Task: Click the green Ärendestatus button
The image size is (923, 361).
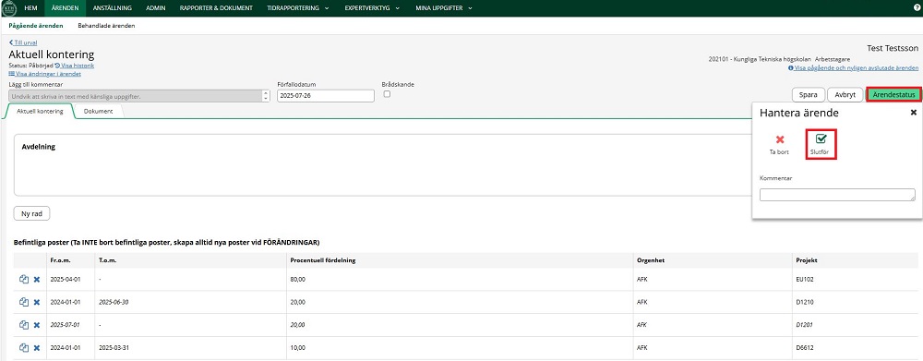Action: (x=893, y=94)
